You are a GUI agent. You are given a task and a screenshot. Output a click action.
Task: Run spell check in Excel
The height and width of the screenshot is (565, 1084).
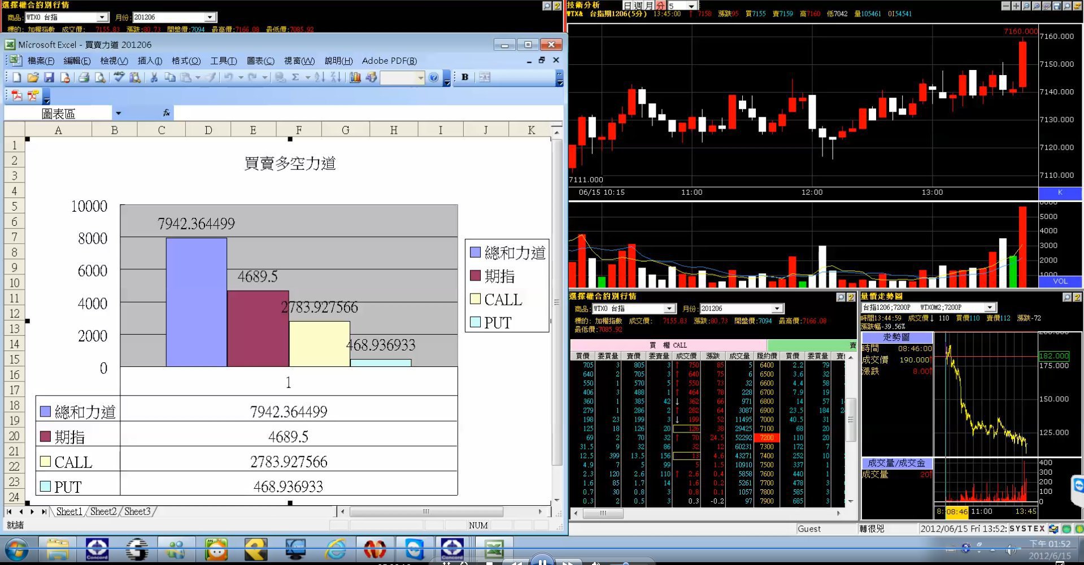point(119,77)
